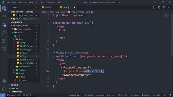Open PropsVsChild.js file
The width and height of the screenshot is (173, 97).
(x=27, y=63)
